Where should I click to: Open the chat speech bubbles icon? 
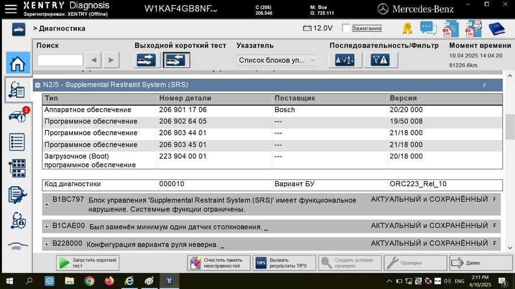click(428, 28)
